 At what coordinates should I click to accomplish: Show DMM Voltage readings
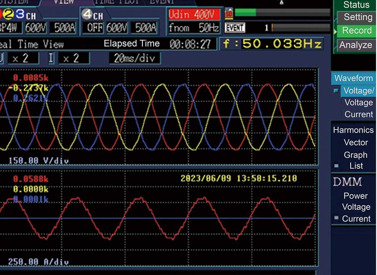[x=356, y=207]
